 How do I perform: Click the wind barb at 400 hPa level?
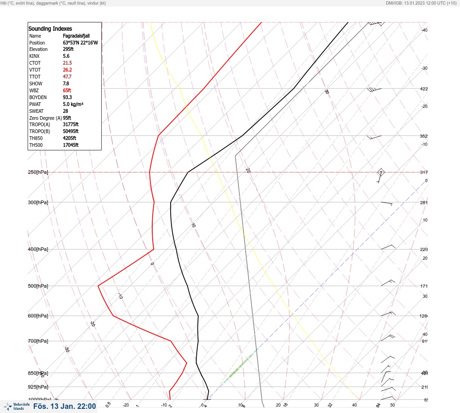click(x=388, y=247)
